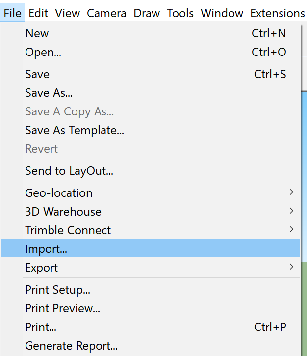Screen dimensions: 307x356
Task: Open the Tools menu
Action: [x=180, y=13]
